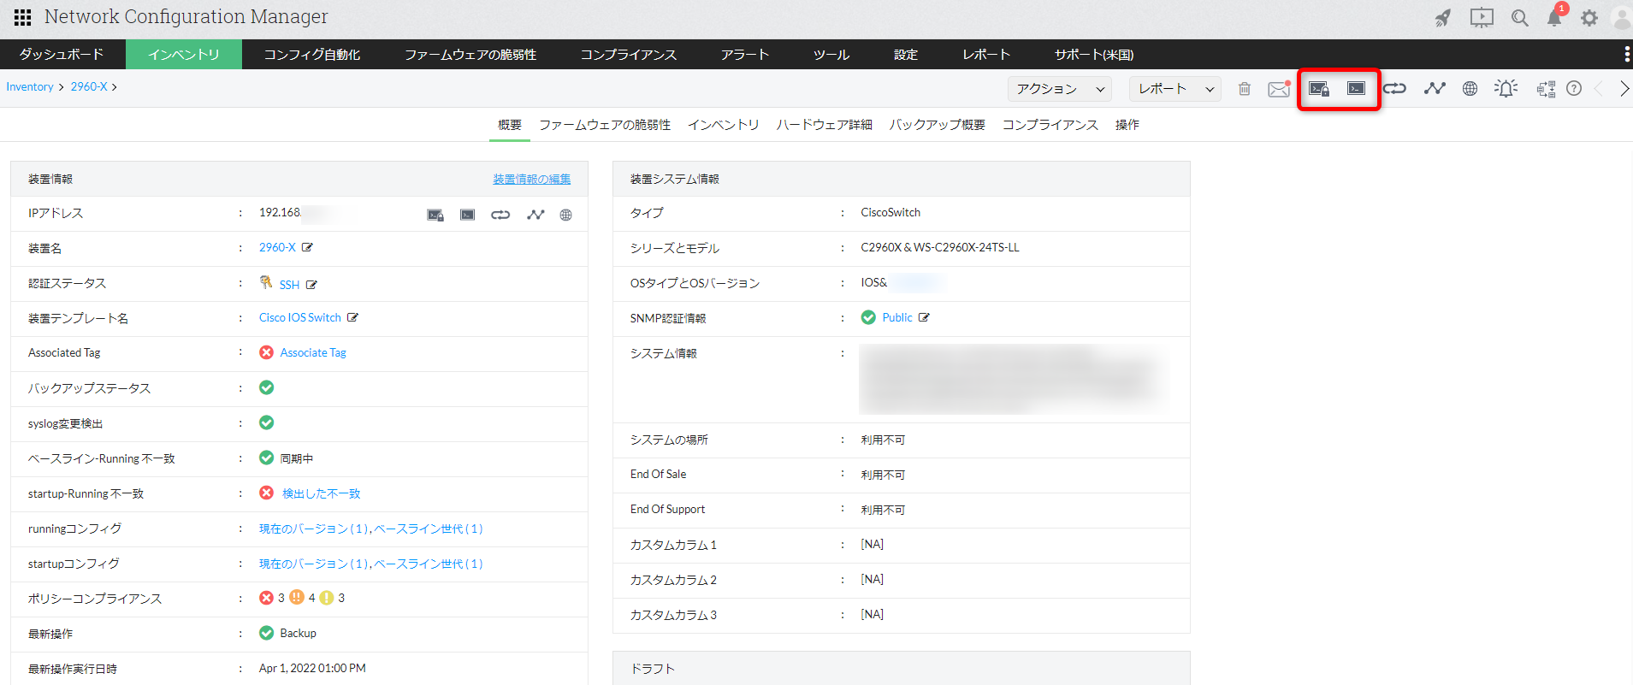Edit the 2960-X device name pencil icon
The height and width of the screenshot is (685, 1633).
(x=307, y=247)
